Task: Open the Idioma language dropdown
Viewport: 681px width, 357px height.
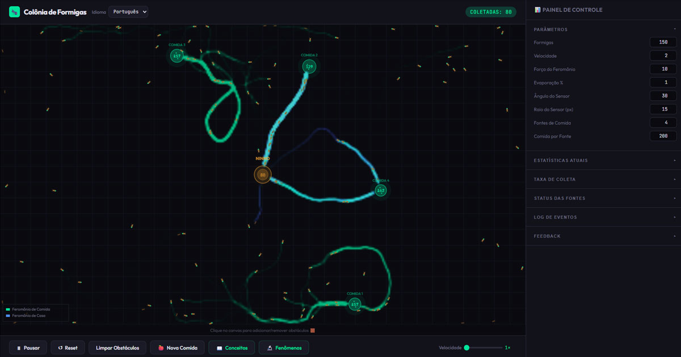Action: click(x=128, y=12)
